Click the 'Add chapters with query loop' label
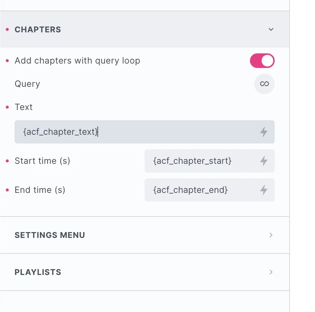The height and width of the screenshot is (312, 315). tap(77, 61)
